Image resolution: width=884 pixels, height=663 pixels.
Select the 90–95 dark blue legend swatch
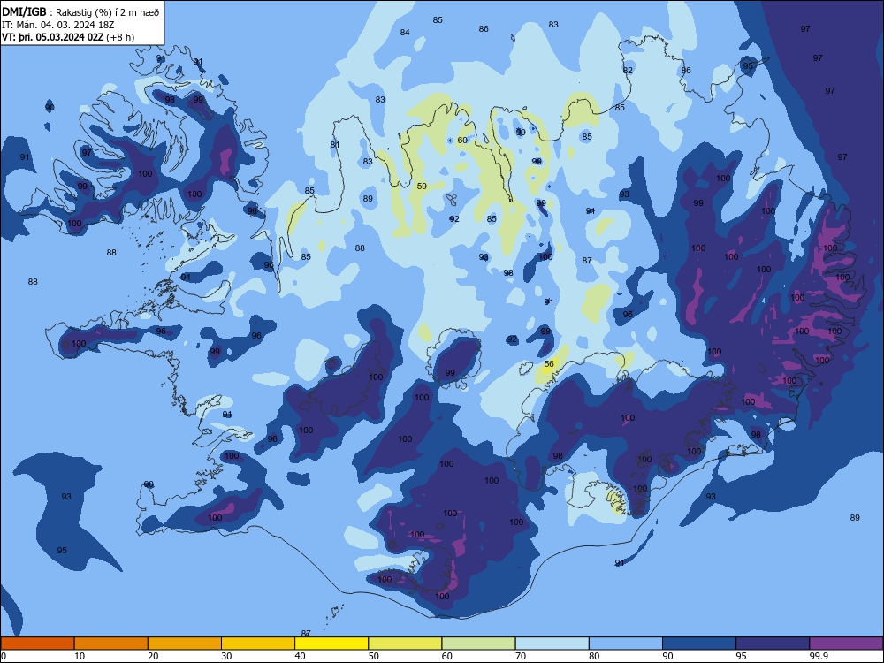click(699, 644)
